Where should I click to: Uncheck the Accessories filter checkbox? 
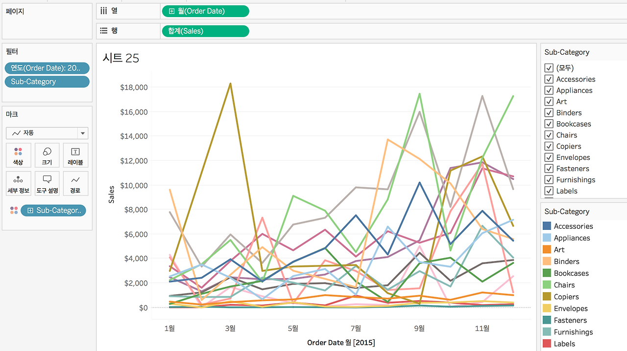pyautogui.click(x=549, y=79)
